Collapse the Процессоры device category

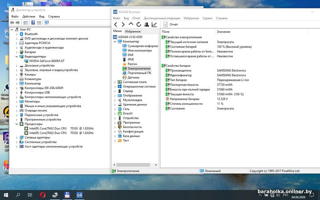17,124
